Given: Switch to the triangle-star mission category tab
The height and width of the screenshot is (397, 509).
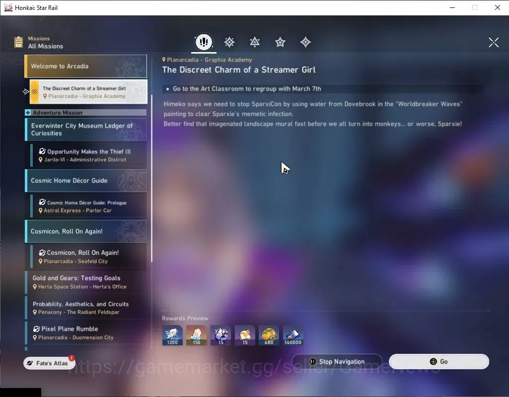Looking at the screenshot, I should 254,42.
